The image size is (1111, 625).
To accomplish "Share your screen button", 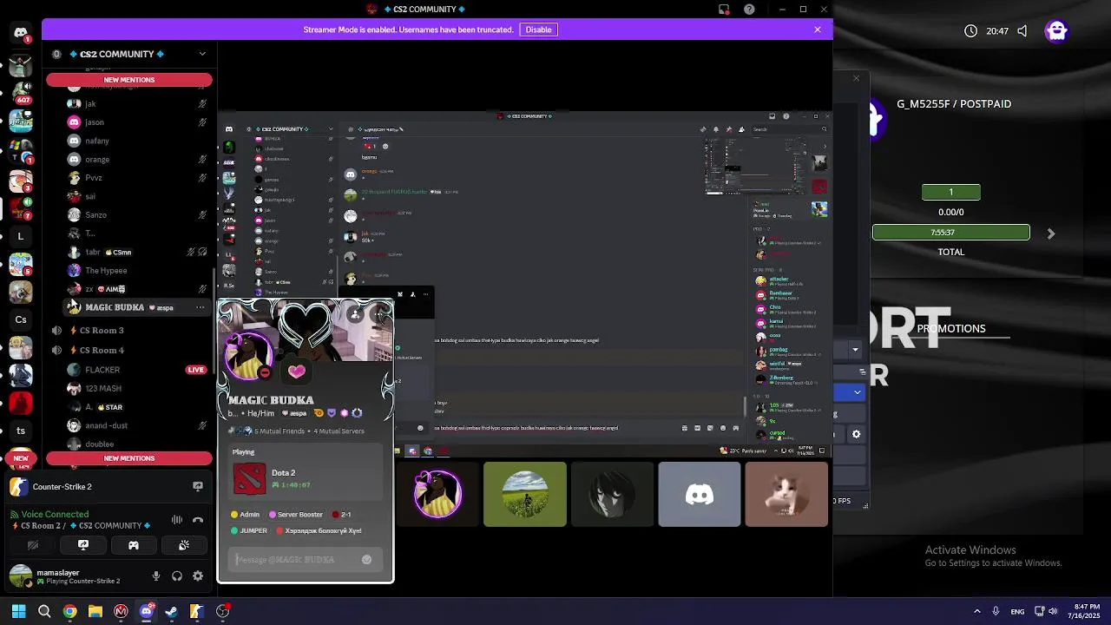I will point(83,545).
